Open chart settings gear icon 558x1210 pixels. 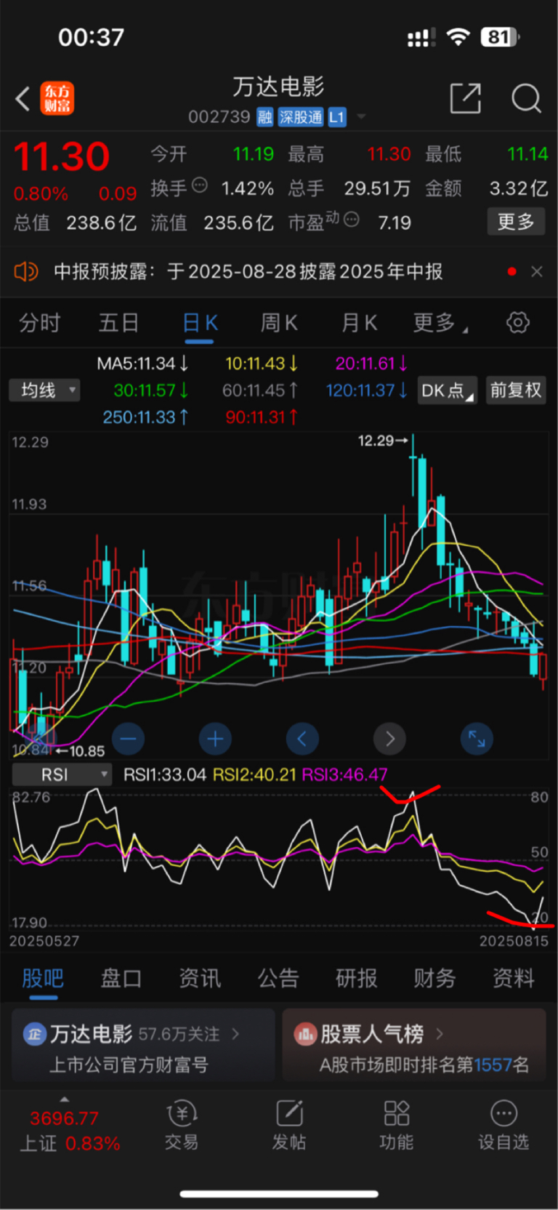[x=518, y=322]
